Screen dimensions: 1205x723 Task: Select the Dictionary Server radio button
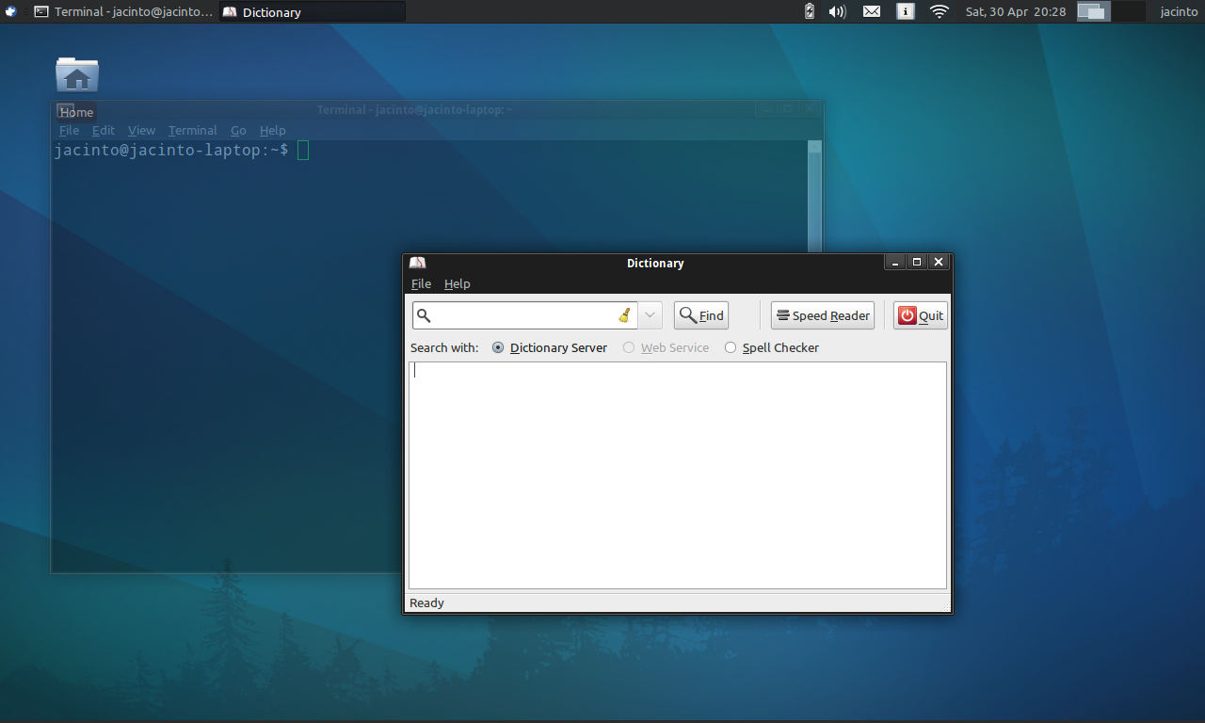pyautogui.click(x=497, y=347)
